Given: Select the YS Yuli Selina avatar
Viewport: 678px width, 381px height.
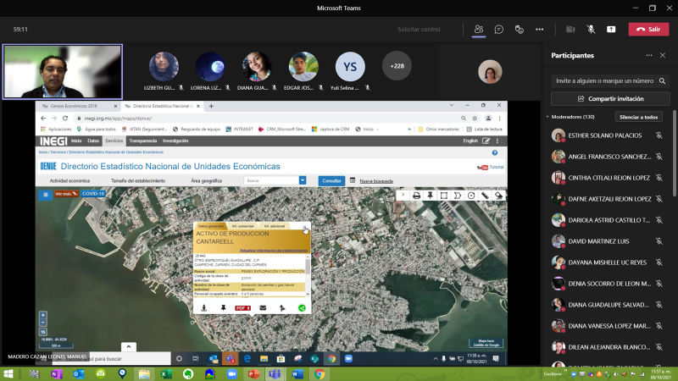Looking at the screenshot, I should coord(350,67).
